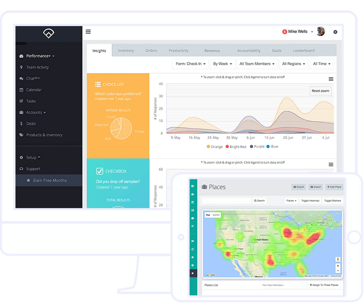Click the Pick Team Members field
Viewport: 364px width, 303px height.
pos(283,285)
